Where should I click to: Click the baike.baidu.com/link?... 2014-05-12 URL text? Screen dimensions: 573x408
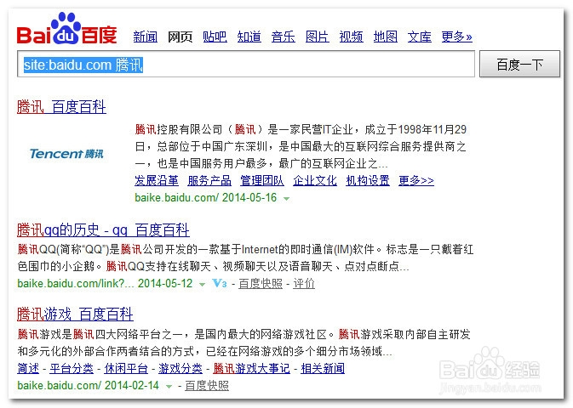[105, 284]
